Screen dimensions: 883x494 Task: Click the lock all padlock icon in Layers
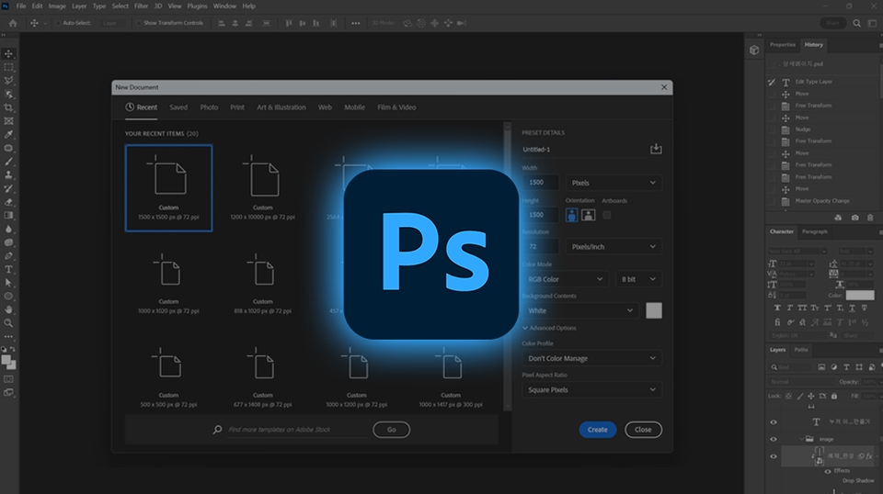point(834,397)
